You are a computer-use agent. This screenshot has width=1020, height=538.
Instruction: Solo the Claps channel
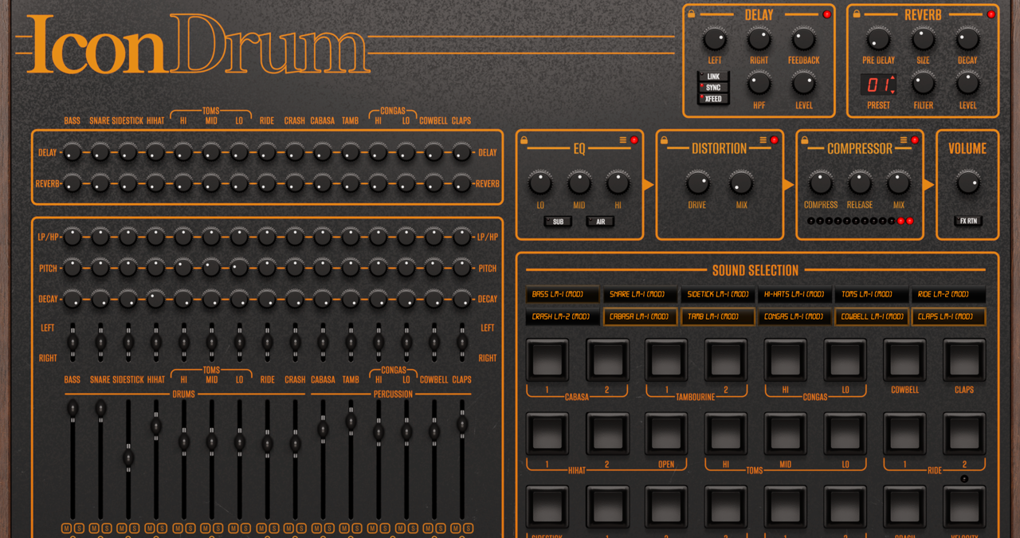click(468, 528)
